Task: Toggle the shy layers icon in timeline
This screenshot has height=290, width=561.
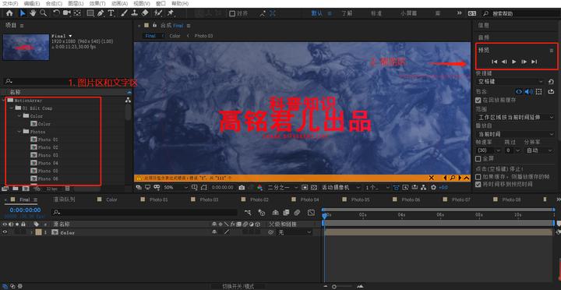Action: (x=275, y=213)
